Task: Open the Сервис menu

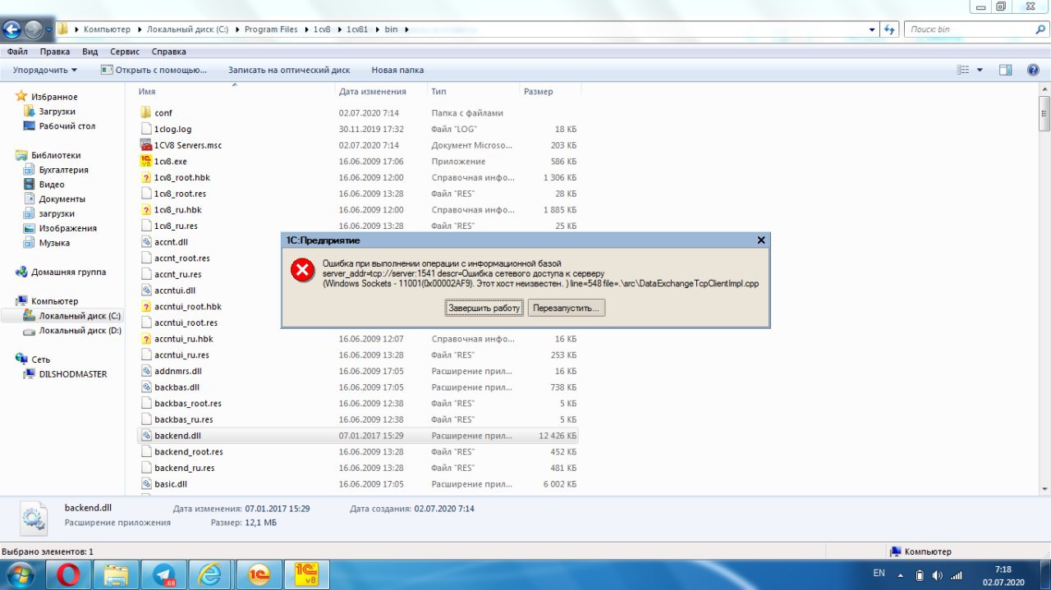Action: [125, 52]
